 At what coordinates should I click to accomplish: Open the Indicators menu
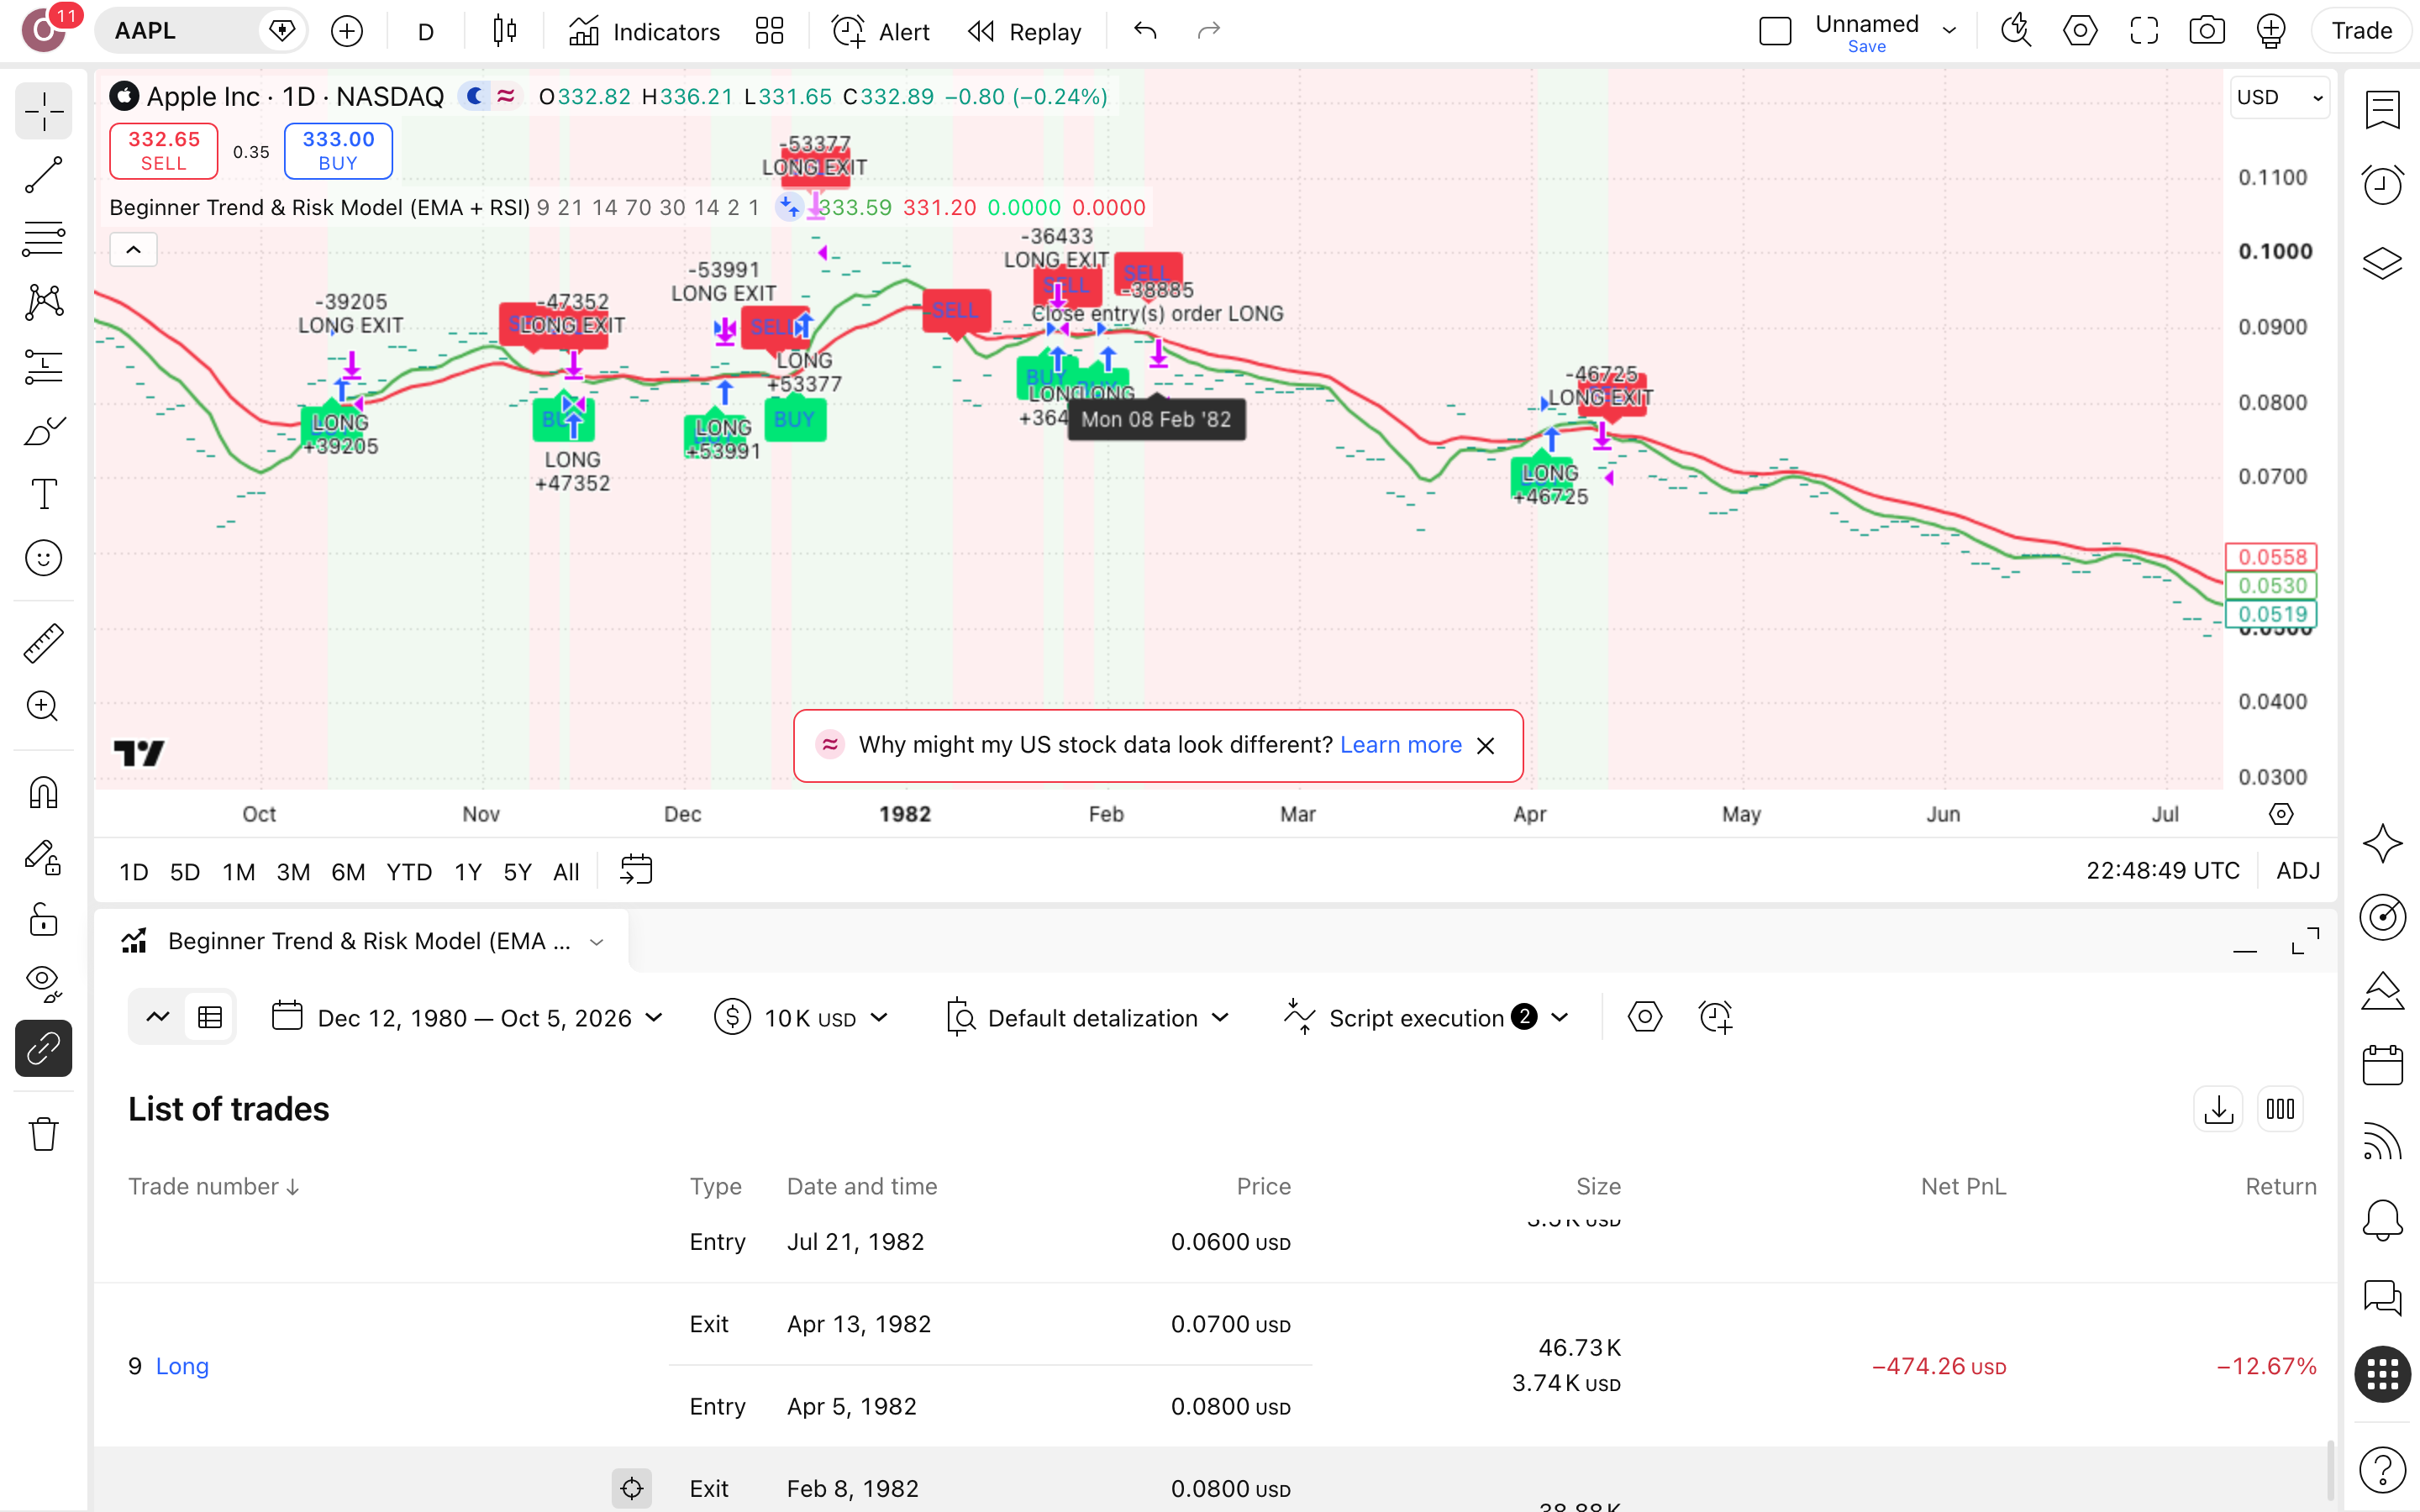[x=644, y=31]
